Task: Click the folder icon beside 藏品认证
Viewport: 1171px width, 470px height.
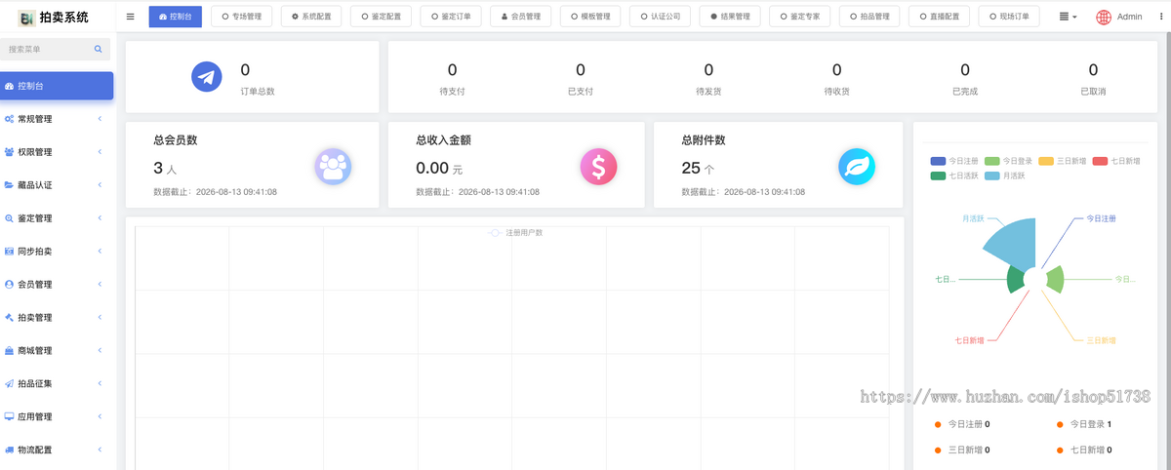Action: [9, 185]
